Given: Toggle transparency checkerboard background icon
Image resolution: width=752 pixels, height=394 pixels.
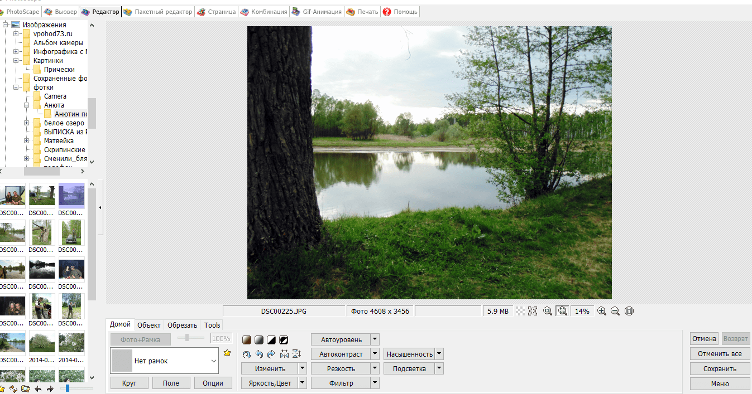Looking at the screenshot, I should 520,311.
